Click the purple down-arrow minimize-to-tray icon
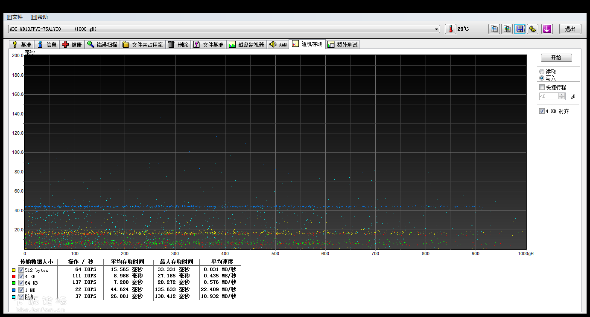The width and height of the screenshot is (590, 317). point(547,29)
